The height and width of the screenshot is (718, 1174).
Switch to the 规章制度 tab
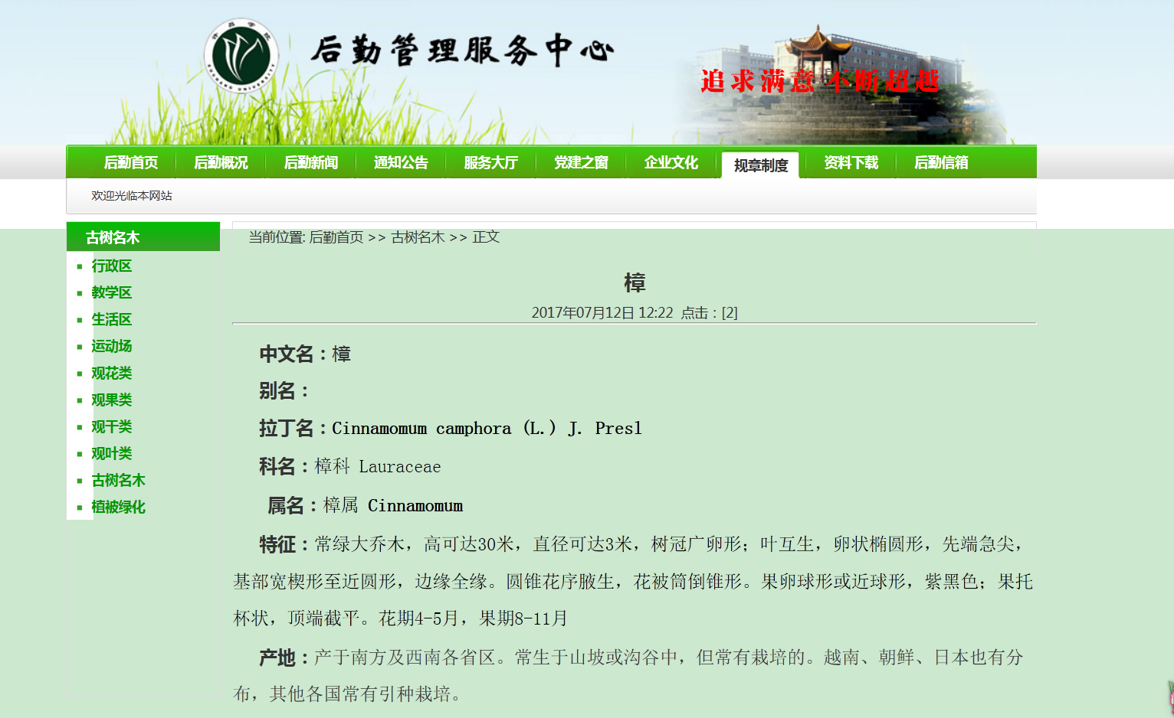tap(761, 165)
